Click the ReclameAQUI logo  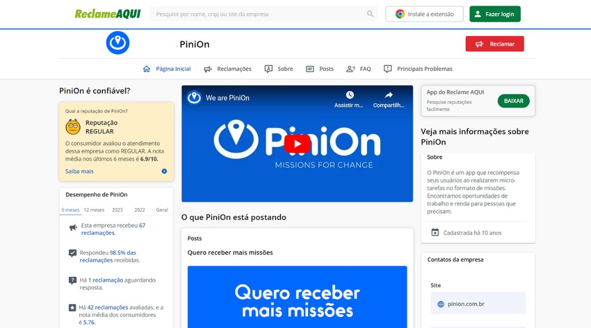(108, 14)
